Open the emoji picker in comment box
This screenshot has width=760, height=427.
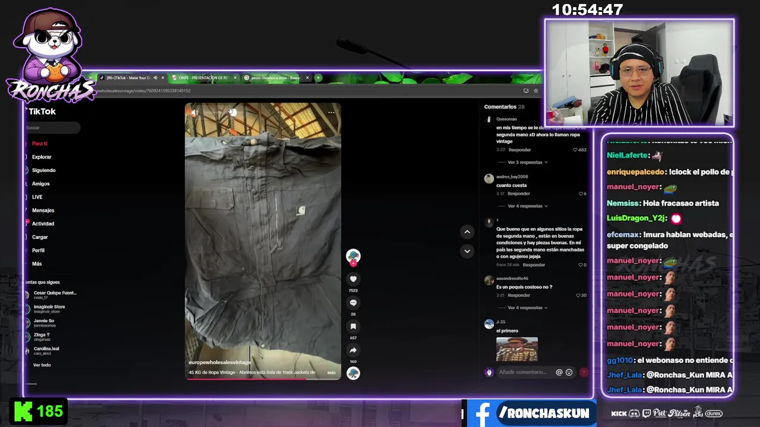click(x=569, y=372)
